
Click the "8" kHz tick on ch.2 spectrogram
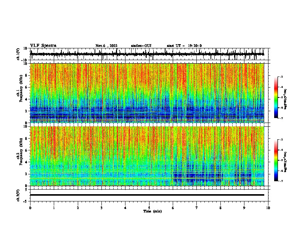tap(26, 139)
